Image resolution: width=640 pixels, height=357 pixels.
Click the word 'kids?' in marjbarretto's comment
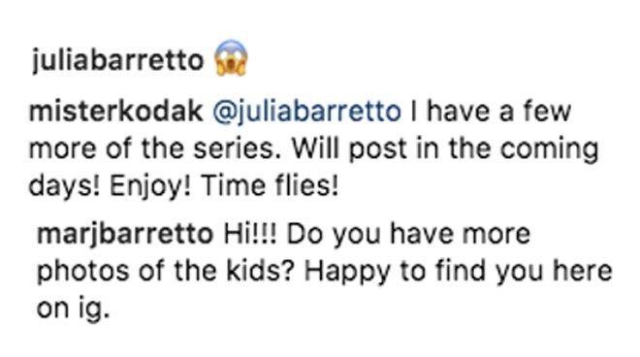tap(261, 272)
